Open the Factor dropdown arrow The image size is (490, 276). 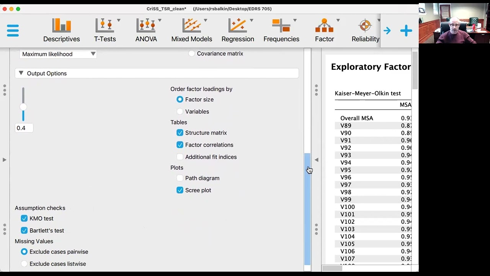click(x=338, y=20)
